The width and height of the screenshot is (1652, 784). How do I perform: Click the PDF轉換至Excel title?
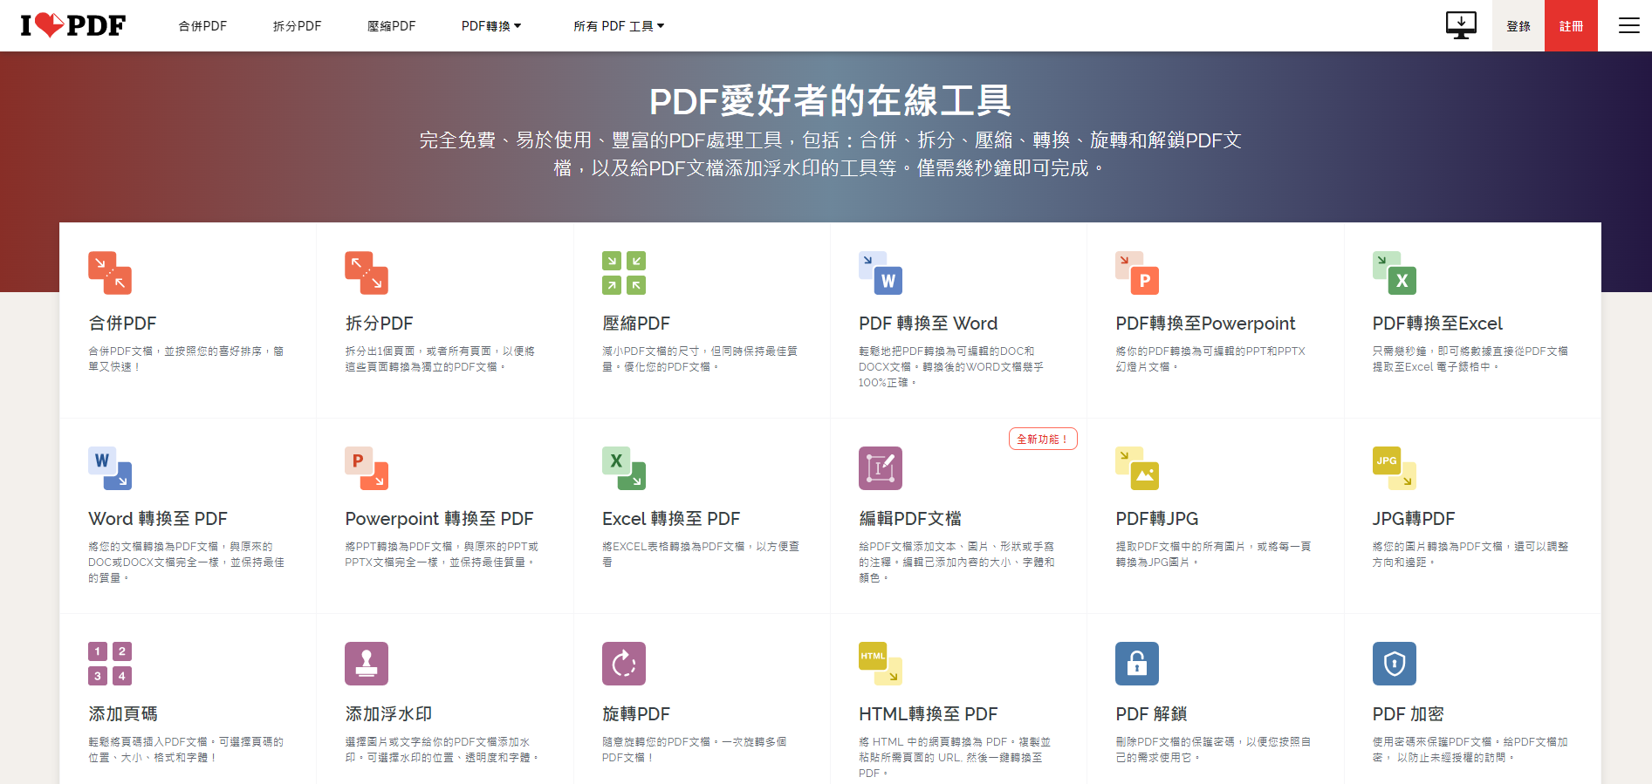point(1437,324)
